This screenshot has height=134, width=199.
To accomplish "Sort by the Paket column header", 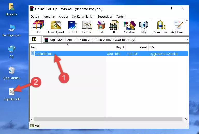I will point(137,47).
